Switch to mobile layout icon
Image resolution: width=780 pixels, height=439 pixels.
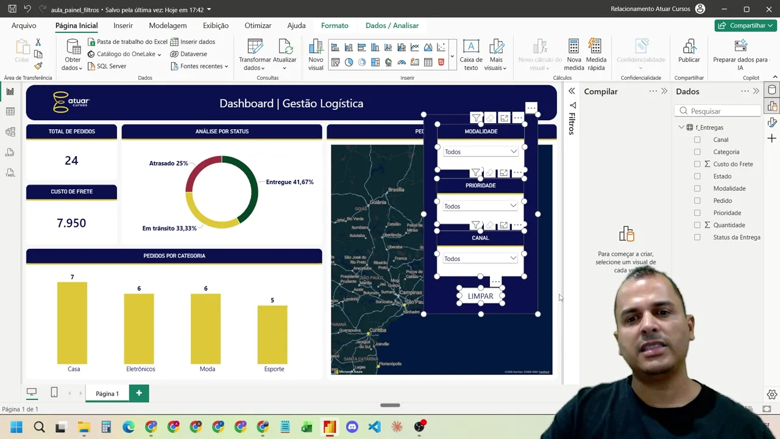click(54, 393)
